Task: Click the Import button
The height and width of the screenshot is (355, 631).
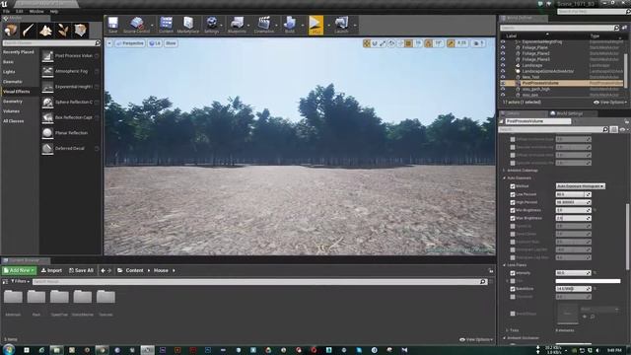Action: [x=51, y=270]
